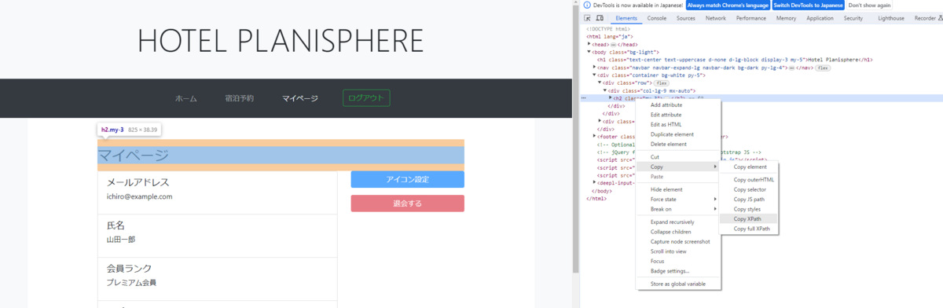The height and width of the screenshot is (308, 943).
Task: Click the アイコン設定 button
Action: (x=407, y=179)
